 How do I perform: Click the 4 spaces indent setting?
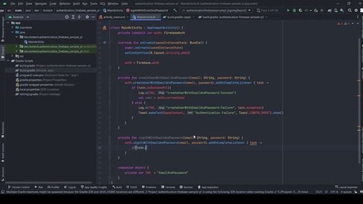[347, 192]
